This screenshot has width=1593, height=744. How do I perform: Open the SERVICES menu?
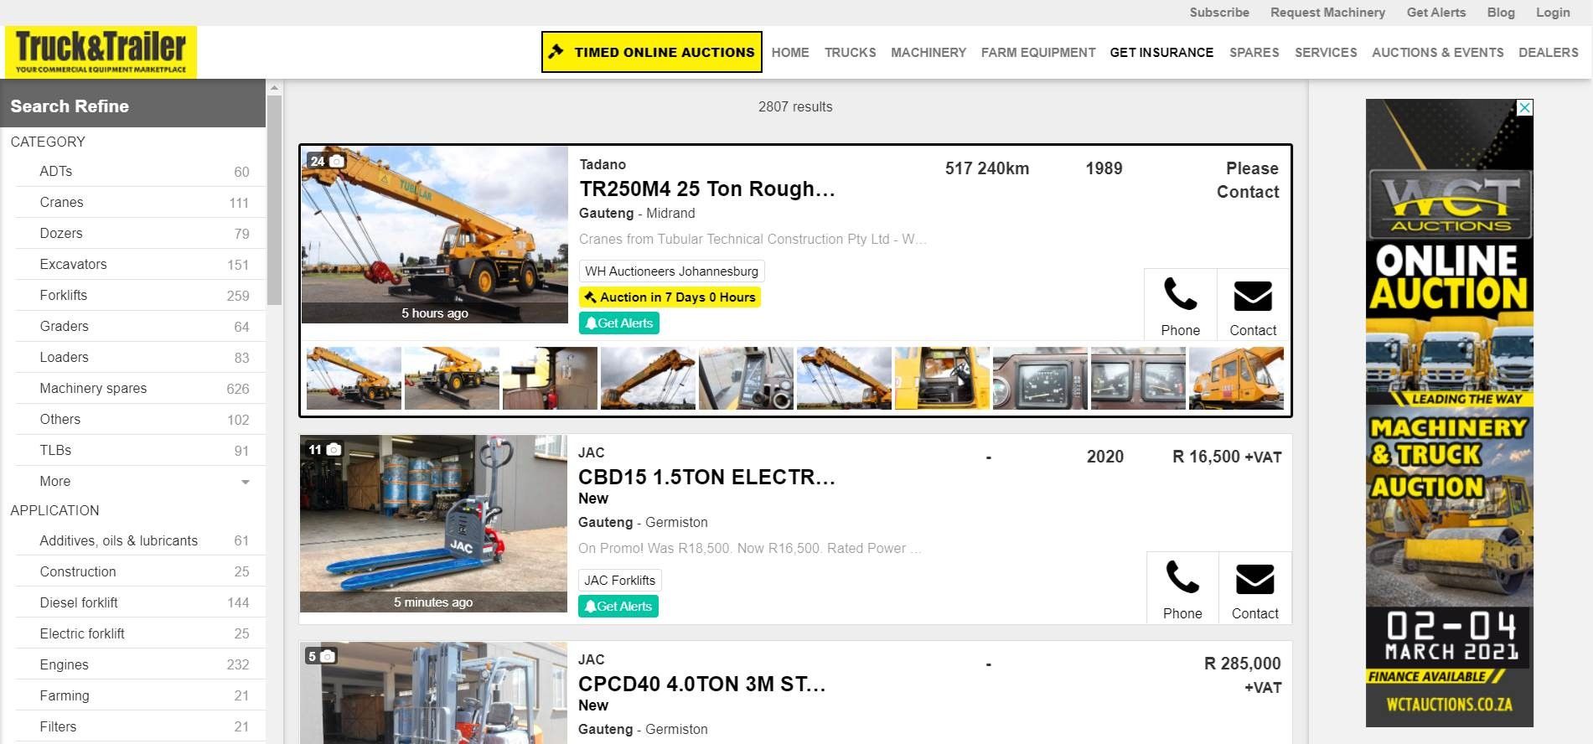pos(1326,52)
